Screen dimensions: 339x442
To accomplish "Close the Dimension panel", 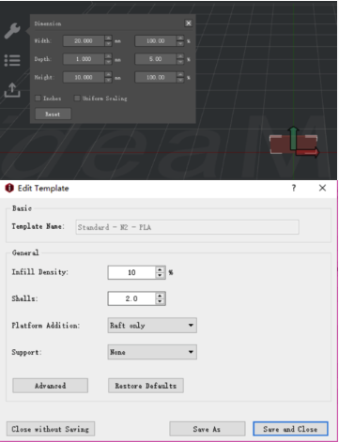I will coord(189,23).
